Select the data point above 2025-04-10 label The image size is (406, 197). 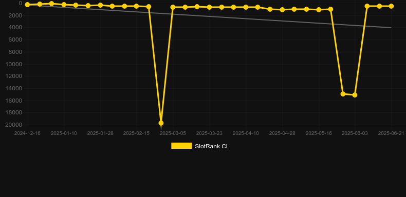(x=246, y=7)
